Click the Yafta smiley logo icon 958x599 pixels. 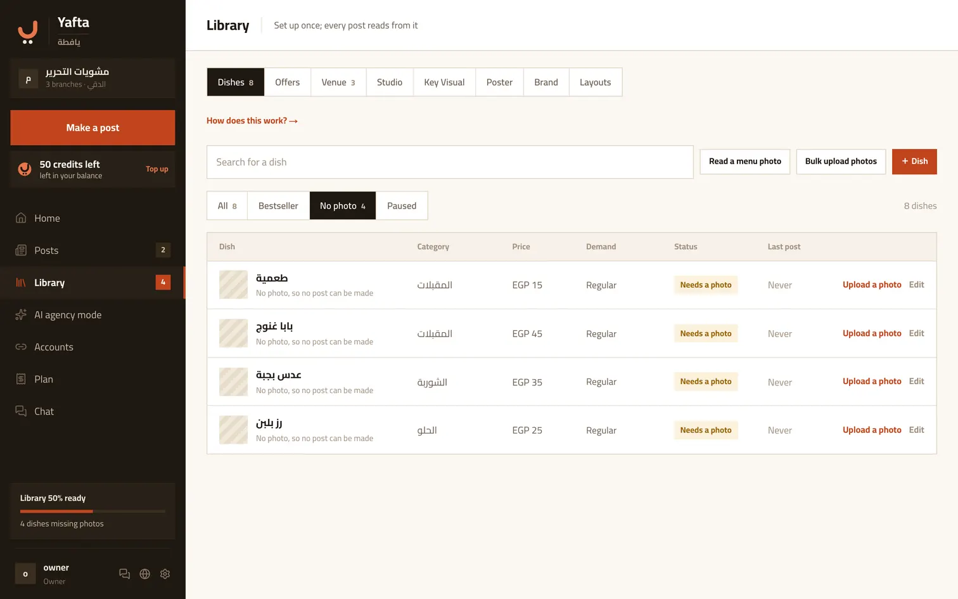[x=27, y=32]
